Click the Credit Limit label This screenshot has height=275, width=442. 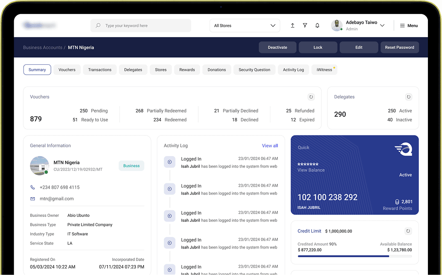[x=309, y=231]
